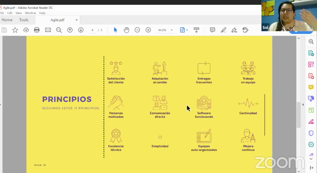Open the Stamp and edit tool
The image size is (317, 173).
245,30
